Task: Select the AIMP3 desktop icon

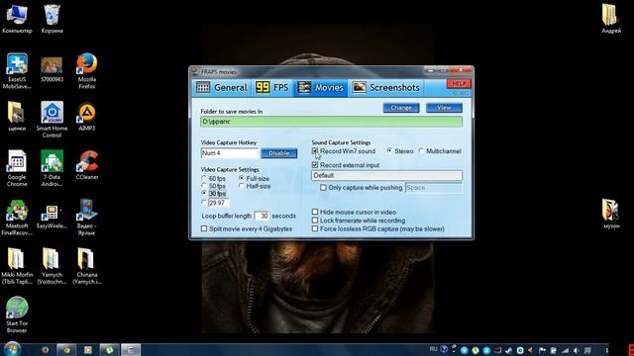Action: tap(87, 117)
